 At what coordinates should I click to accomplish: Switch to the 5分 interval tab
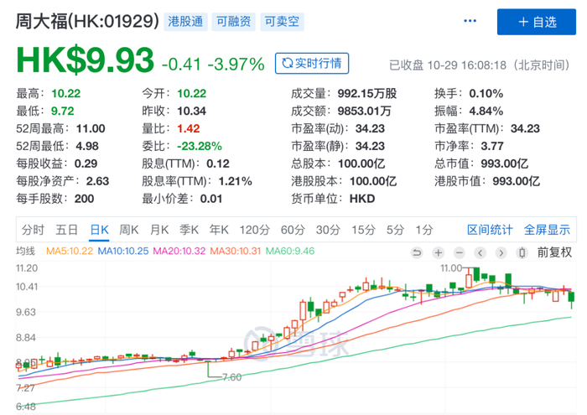[395, 230]
